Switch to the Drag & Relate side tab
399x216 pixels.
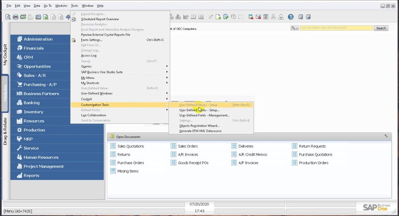[5, 131]
